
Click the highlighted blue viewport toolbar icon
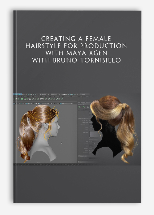point(27,104)
